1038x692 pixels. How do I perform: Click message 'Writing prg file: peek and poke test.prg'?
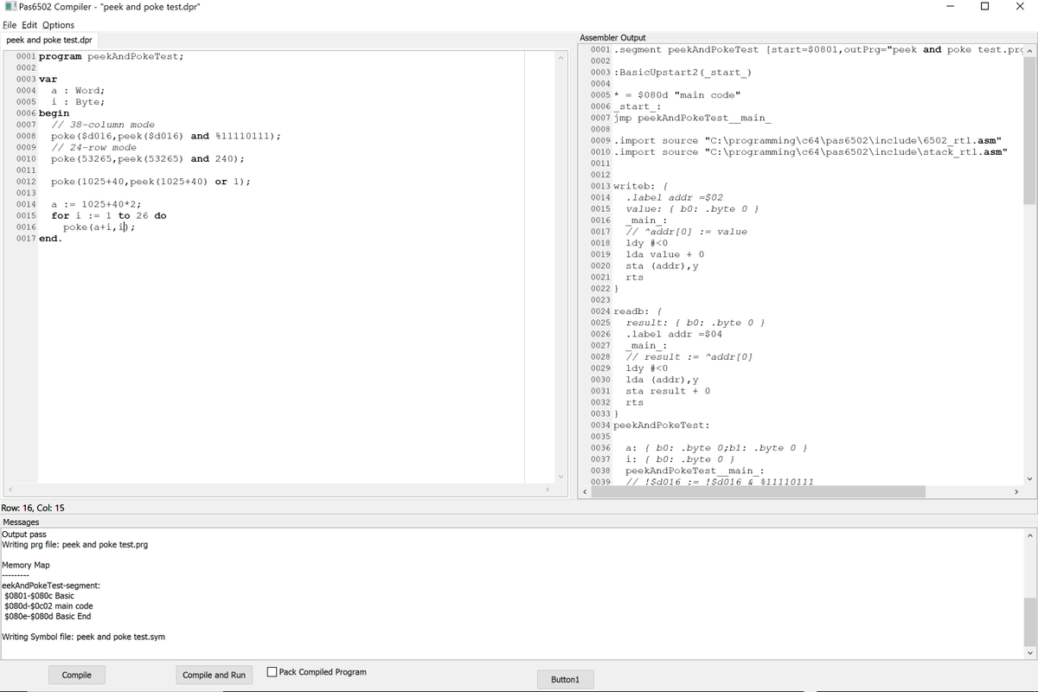tap(74, 545)
